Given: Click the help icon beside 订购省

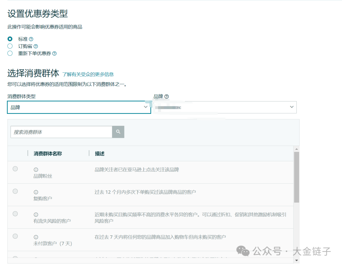Looking at the screenshot, I should (36, 46).
